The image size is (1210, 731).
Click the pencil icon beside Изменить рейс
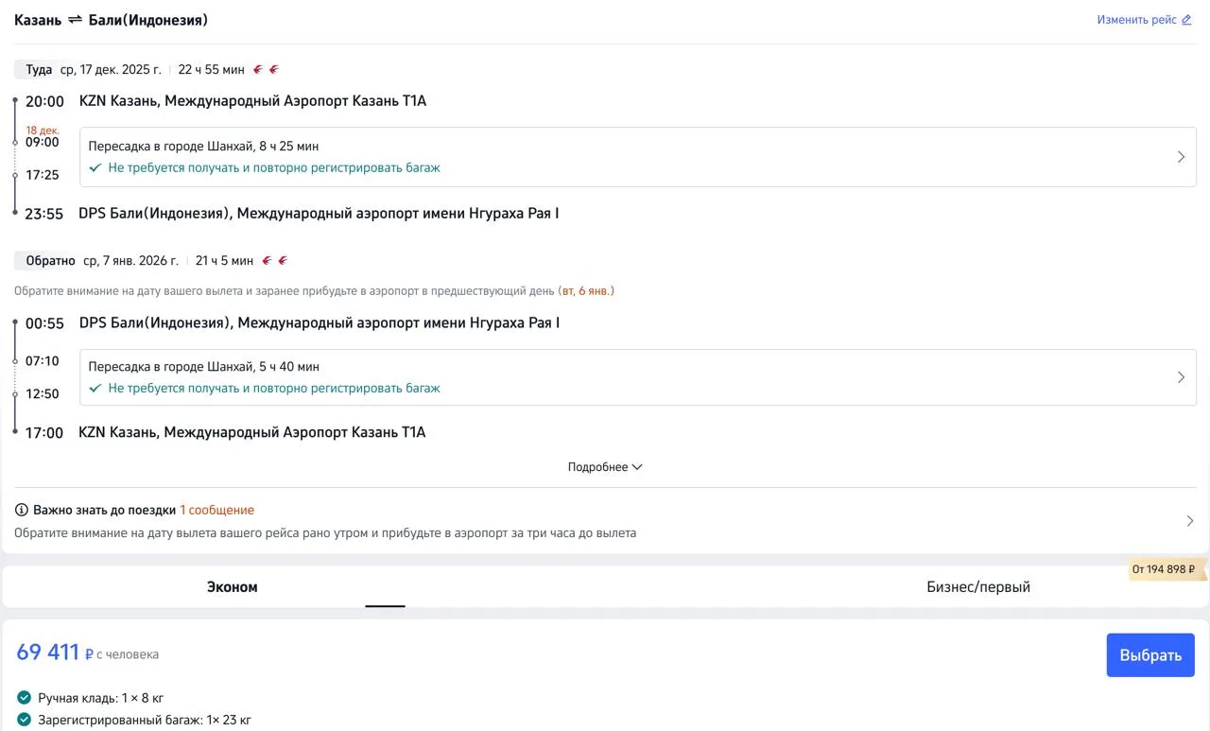click(x=1186, y=20)
